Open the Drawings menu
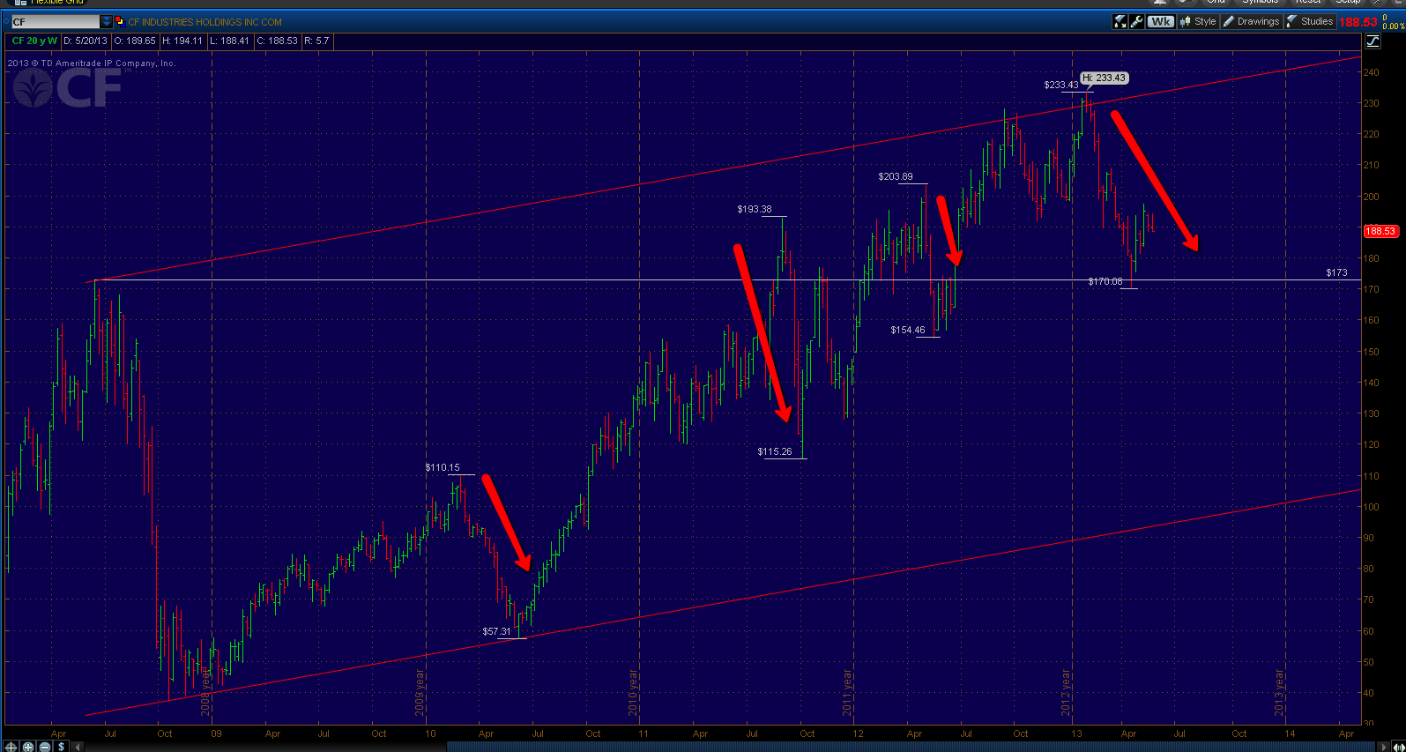The height and width of the screenshot is (752, 1406). (x=1252, y=21)
